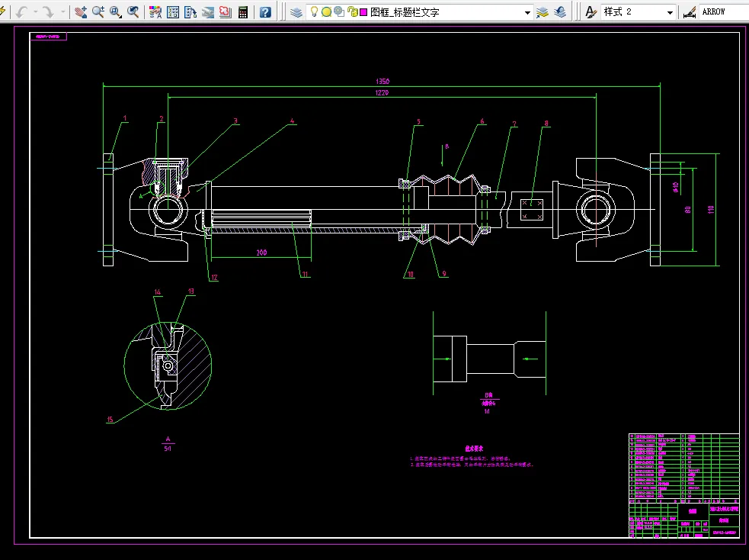Click part callout number 7
749x560 pixels.
(x=514, y=124)
